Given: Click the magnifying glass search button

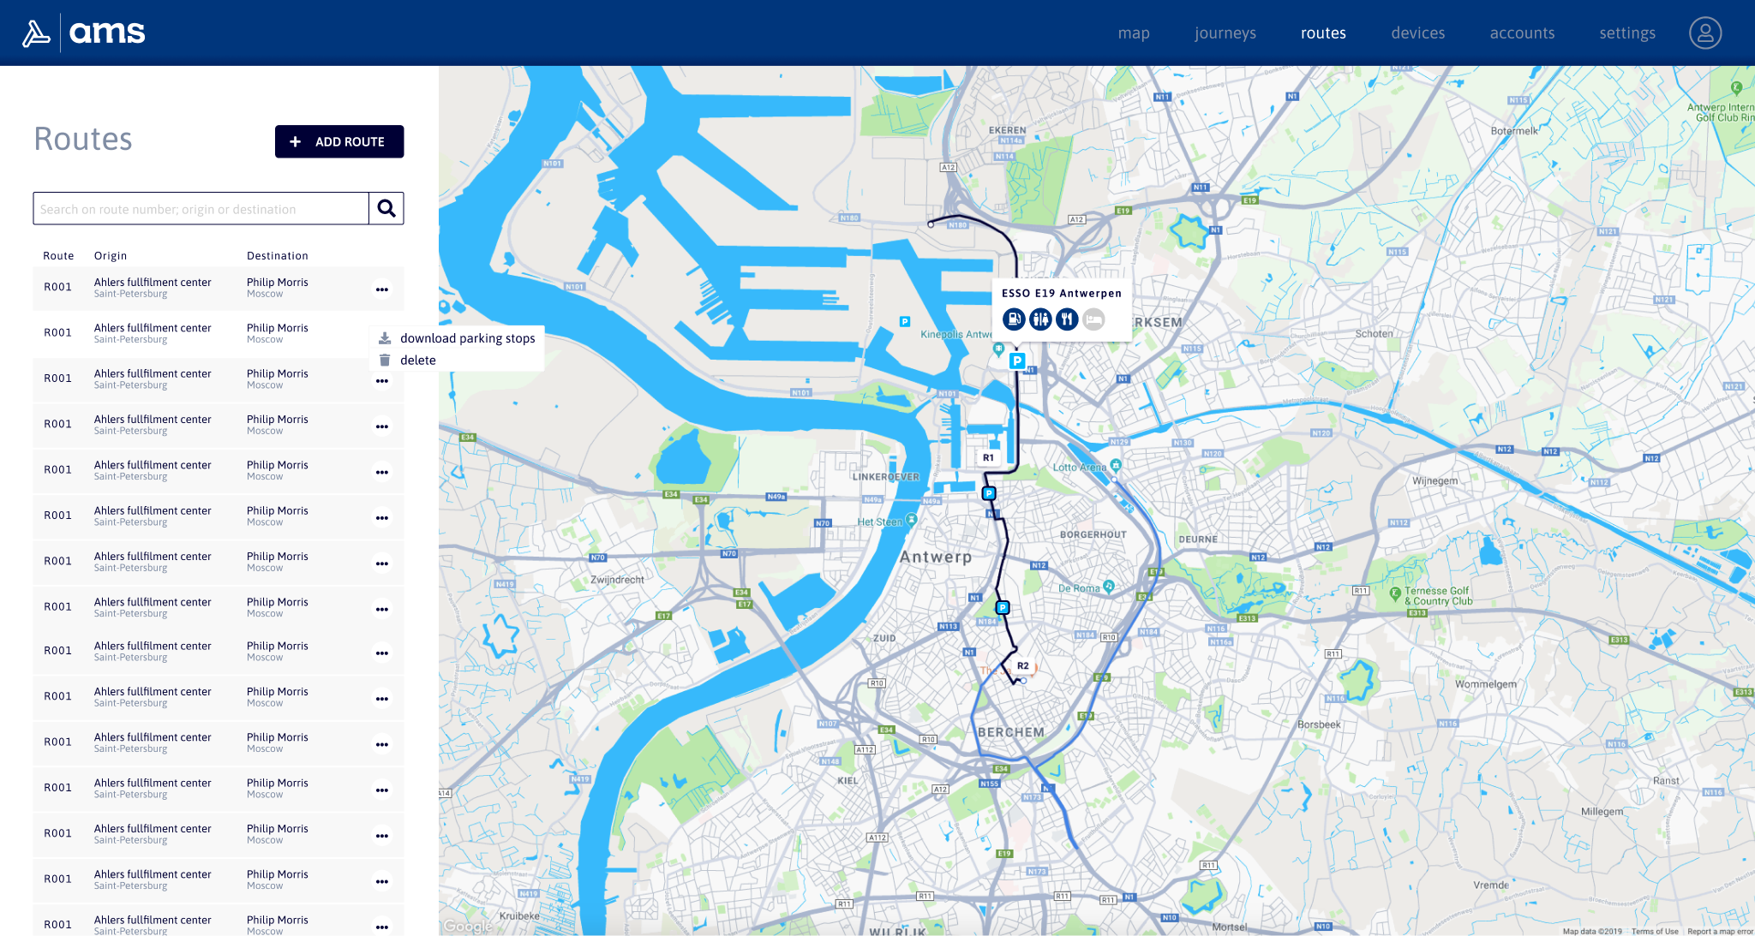Looking at the screenshot, I should pyautogui.click(x=386, y=208).
